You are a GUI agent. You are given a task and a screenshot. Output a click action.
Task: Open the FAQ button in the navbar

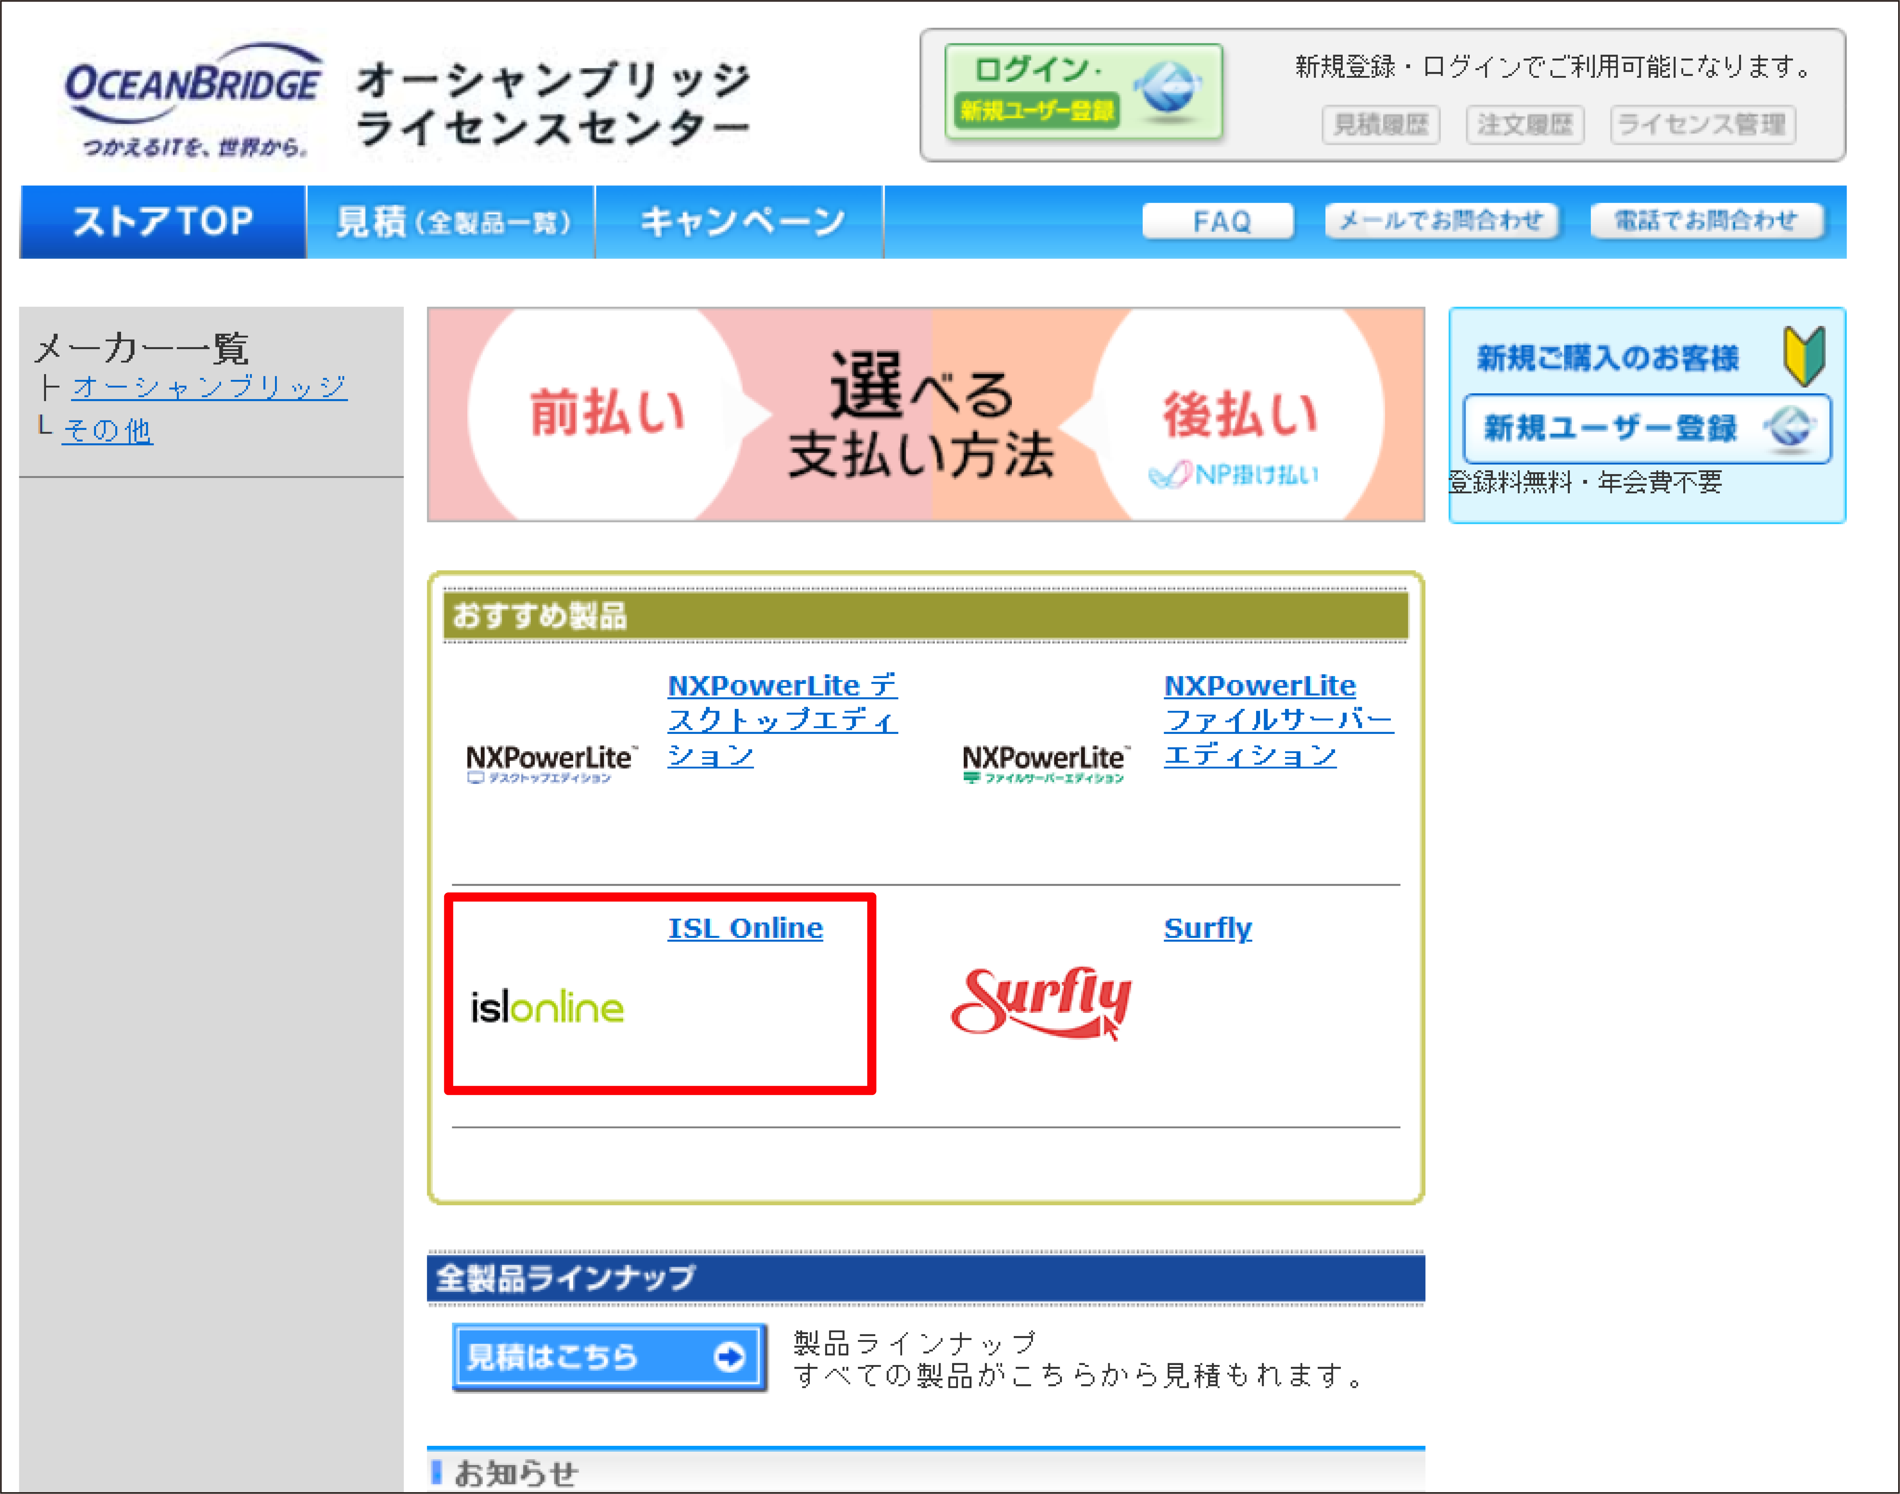click(x=1218, y=221)
